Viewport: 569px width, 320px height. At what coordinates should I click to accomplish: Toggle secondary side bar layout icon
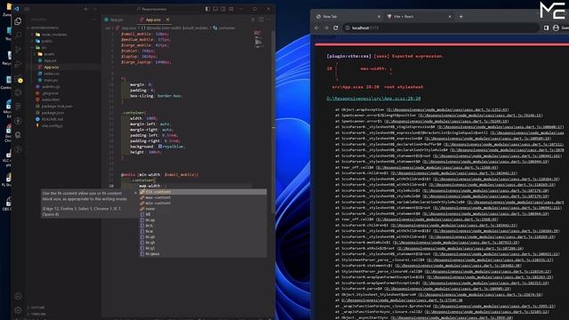pos(223,9)
